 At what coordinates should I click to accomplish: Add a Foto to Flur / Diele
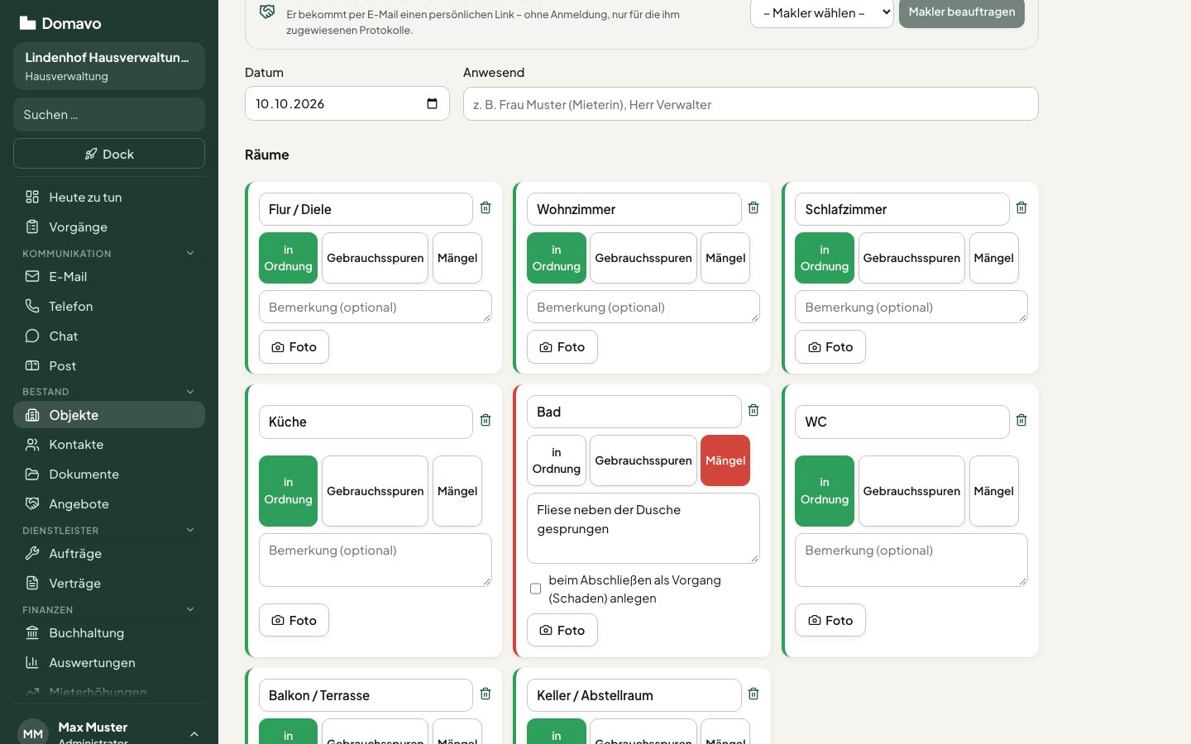(x=294, y=347)
